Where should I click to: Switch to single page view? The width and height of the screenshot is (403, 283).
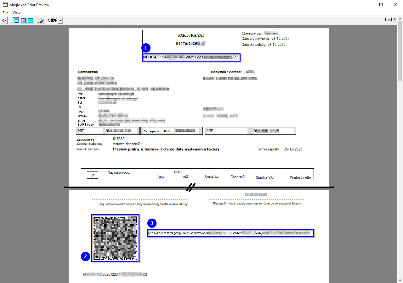(16, 21)
